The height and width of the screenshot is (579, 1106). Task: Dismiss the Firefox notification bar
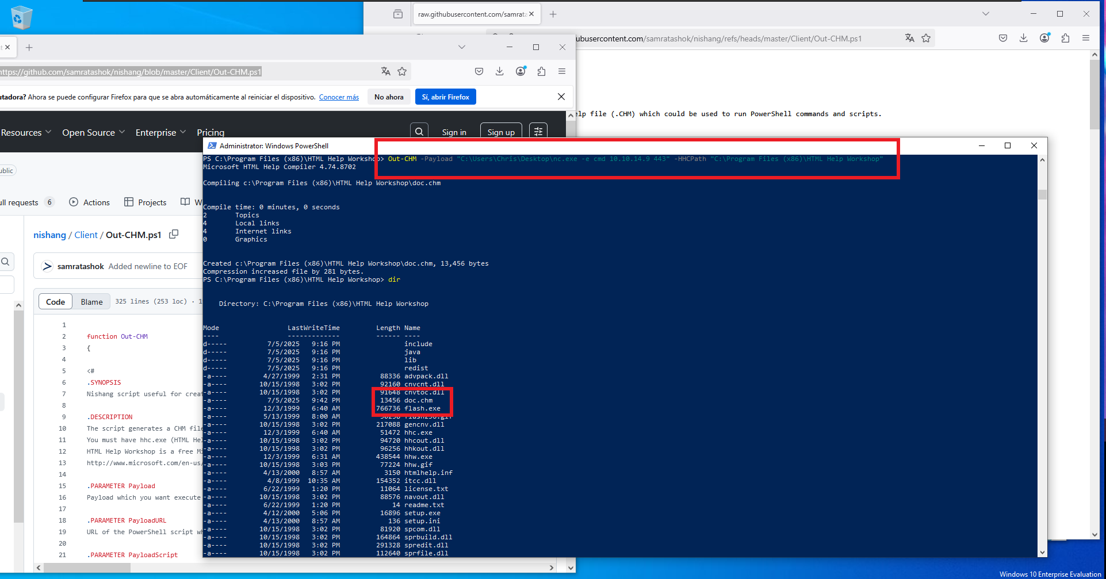click(561, 97)
